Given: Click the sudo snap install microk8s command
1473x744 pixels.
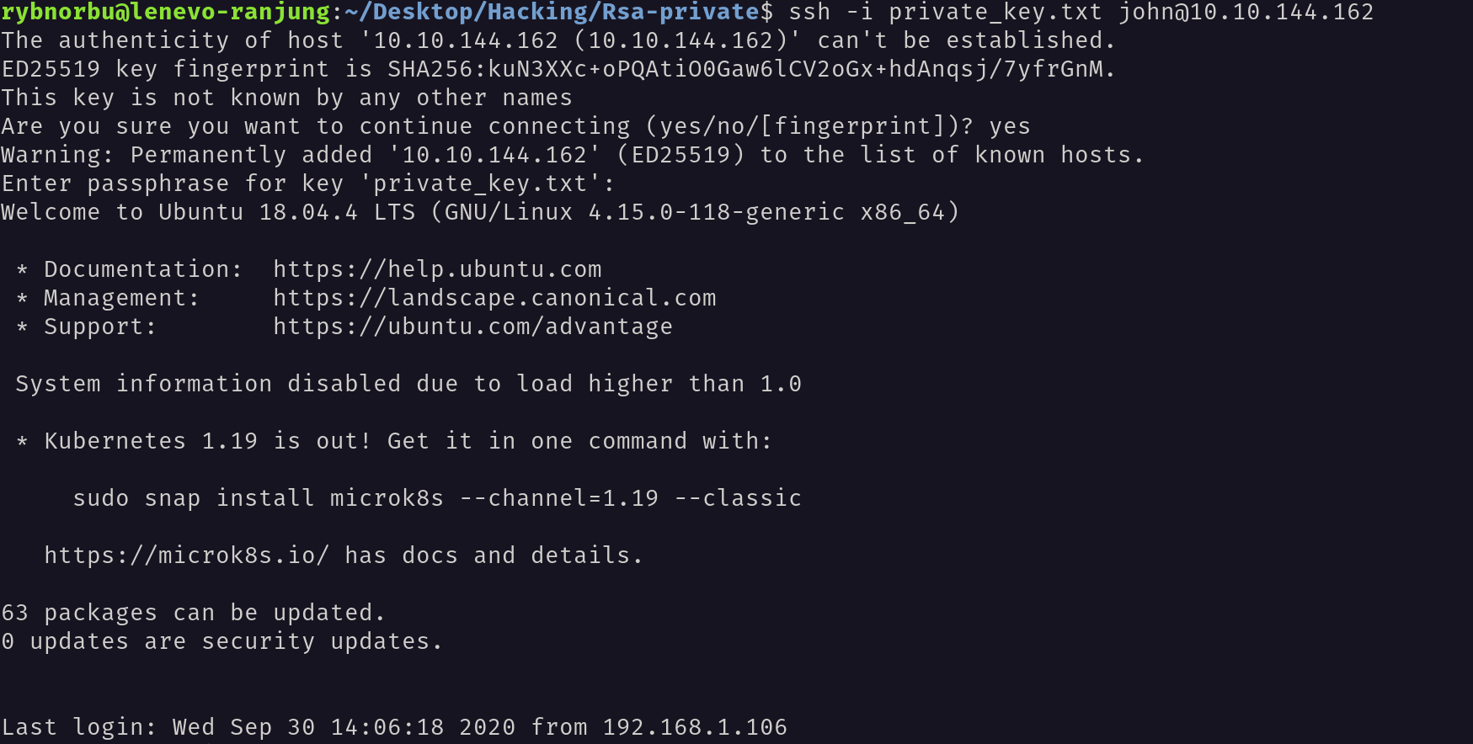Looking at the screenshot, I should tap(437, 498).
